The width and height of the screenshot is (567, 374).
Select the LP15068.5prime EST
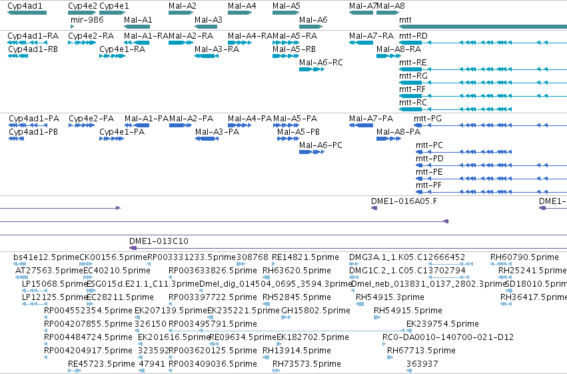click(x=35, y=291)
